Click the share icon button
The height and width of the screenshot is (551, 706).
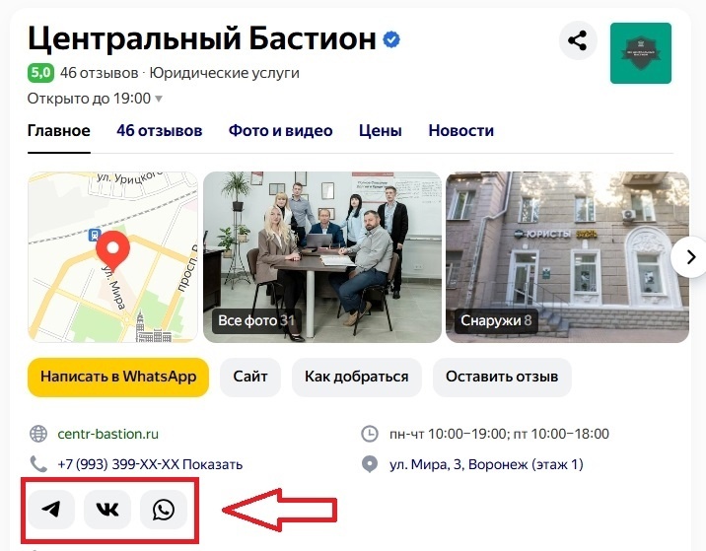[x=578, y=41]
